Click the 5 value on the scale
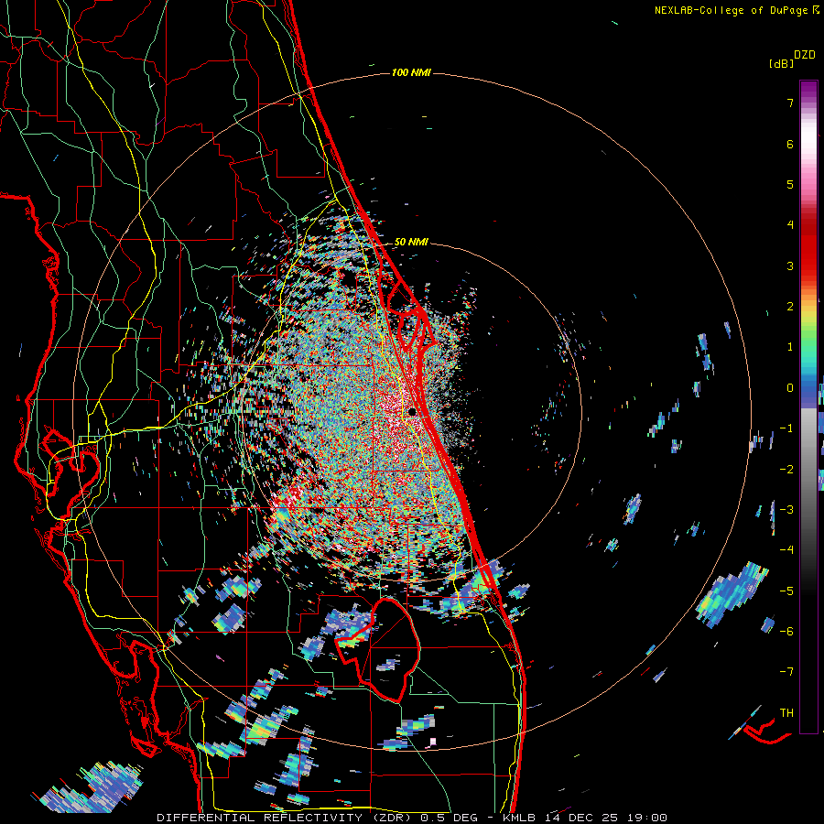 [790, 184]
